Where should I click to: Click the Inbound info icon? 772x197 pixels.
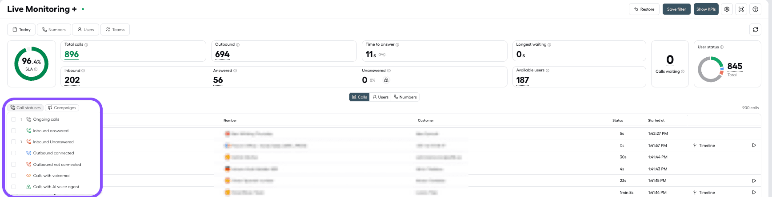tap(83, 71)
